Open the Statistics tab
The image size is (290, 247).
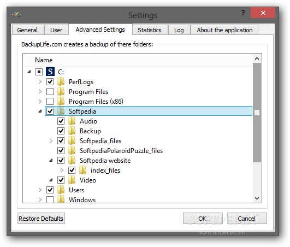click(150, 30)
